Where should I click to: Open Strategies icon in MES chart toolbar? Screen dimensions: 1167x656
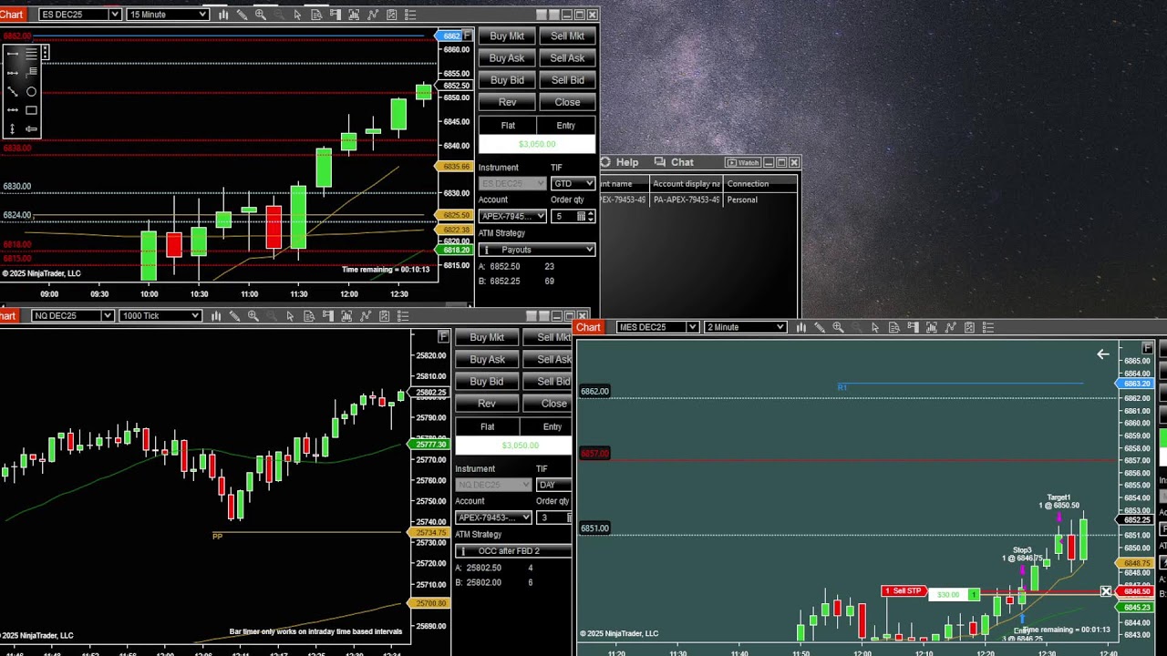click(x=969, y=327)
